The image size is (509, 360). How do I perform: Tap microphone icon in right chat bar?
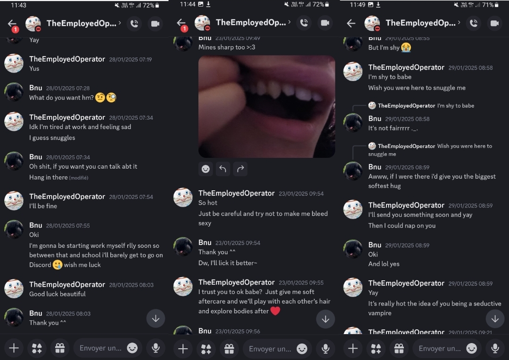495,348
